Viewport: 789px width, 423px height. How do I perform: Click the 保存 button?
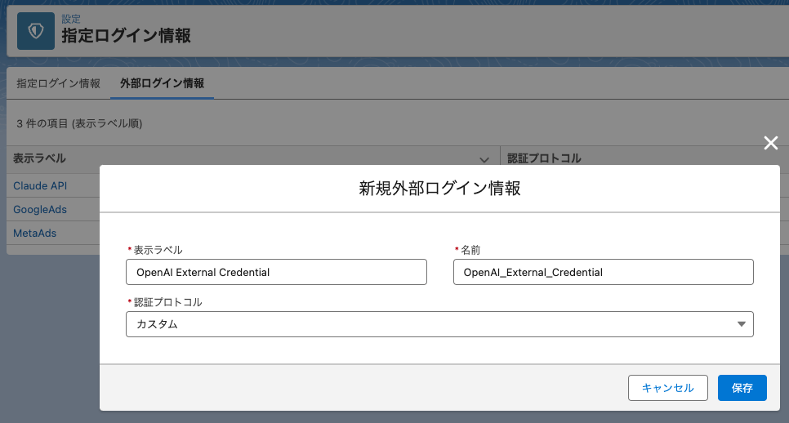(x=742, y=388)
